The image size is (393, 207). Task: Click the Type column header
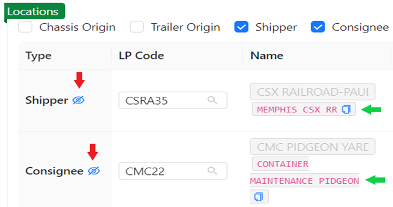pyautogui.click(x=38, y=55)
